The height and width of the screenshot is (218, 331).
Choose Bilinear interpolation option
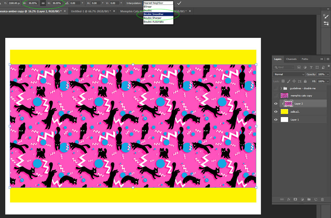click(x=158, y=7)
